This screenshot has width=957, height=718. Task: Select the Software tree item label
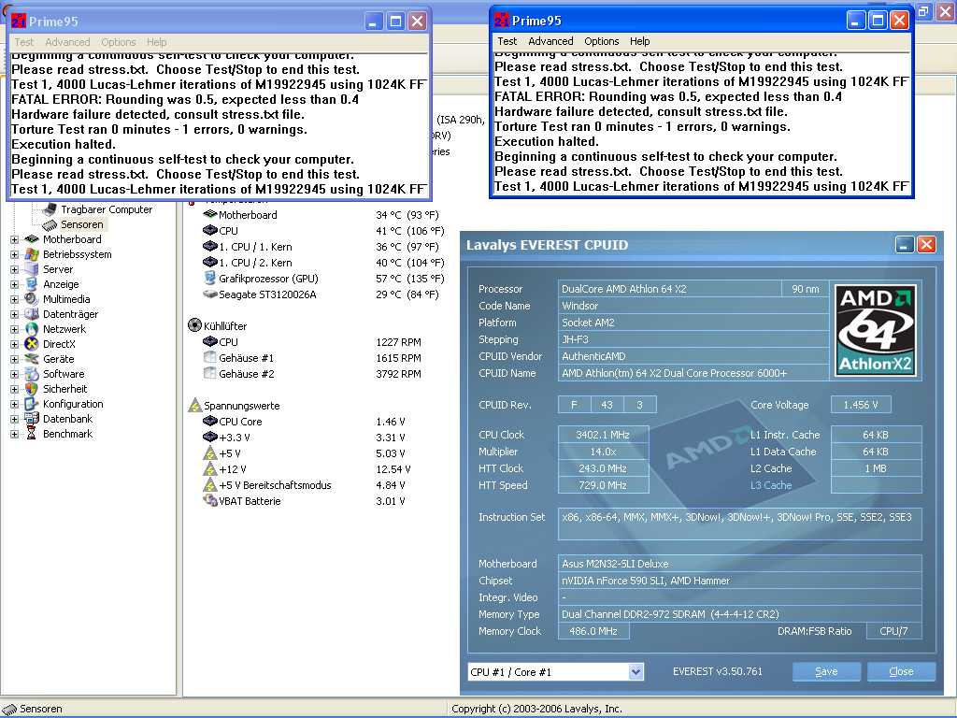(64, 374)
